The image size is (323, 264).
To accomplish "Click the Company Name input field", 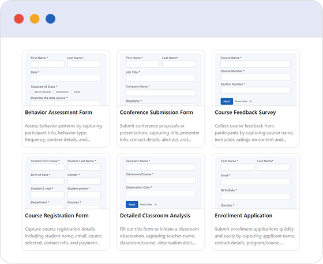I will [x=161, y=93].
